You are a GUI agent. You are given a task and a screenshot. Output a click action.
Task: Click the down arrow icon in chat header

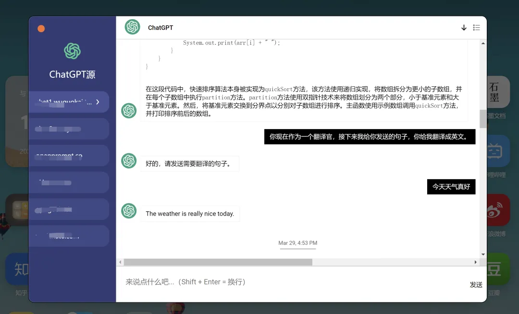[464, 28]
